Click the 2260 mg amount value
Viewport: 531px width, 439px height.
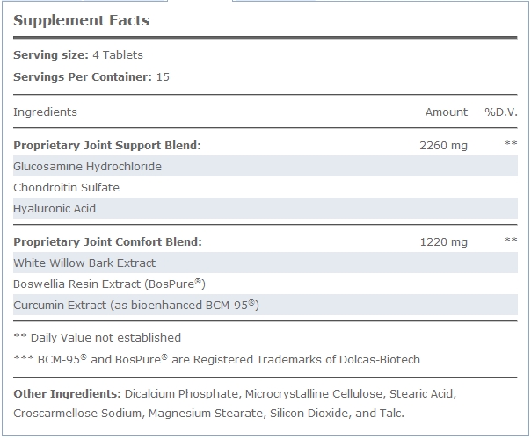pos(444,145)
